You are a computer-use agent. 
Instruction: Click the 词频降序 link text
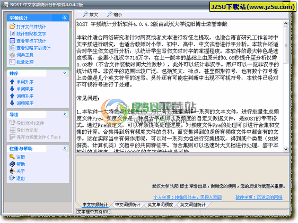[x=25, y=103]
